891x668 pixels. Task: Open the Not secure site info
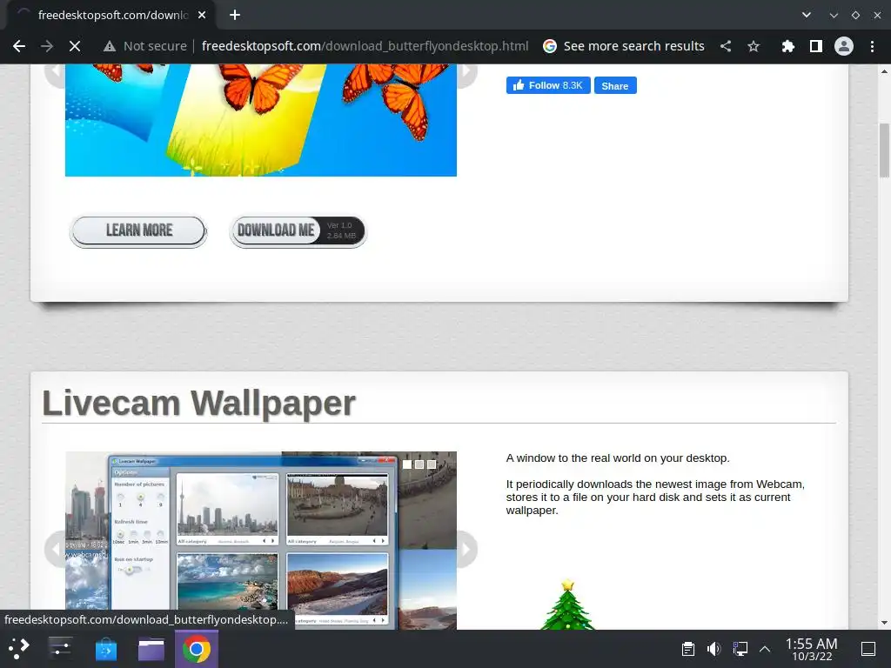pyautogui.click(x=145, y=46)
